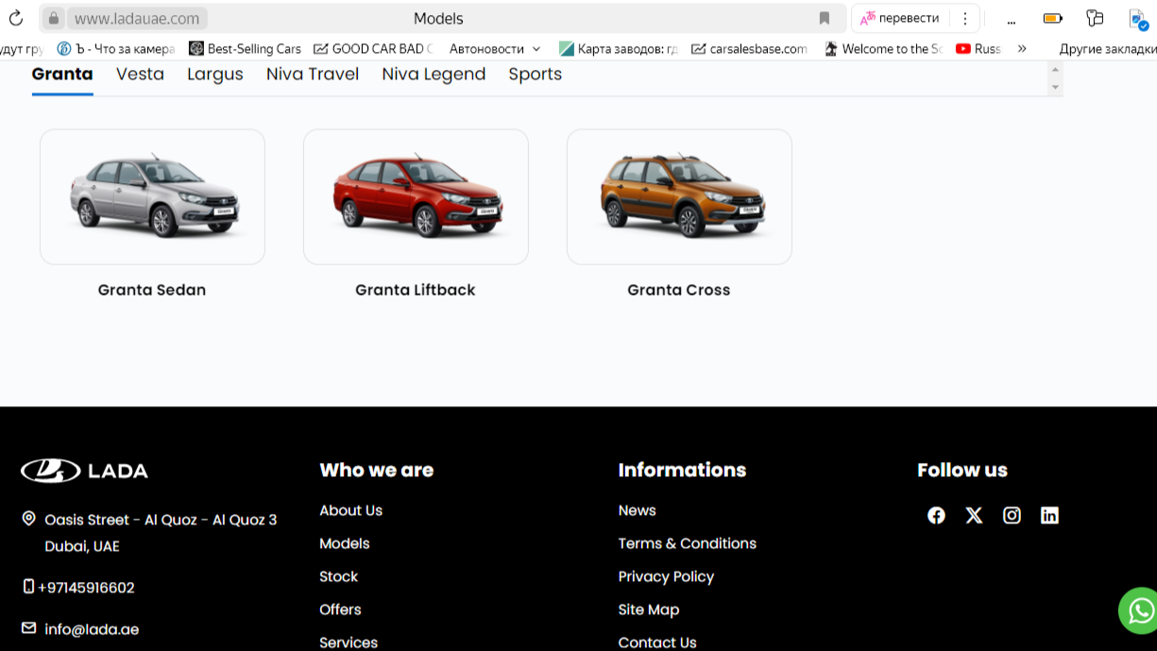
Task: Reload the page with the refresh icon
Action: [x=16, y=18]
